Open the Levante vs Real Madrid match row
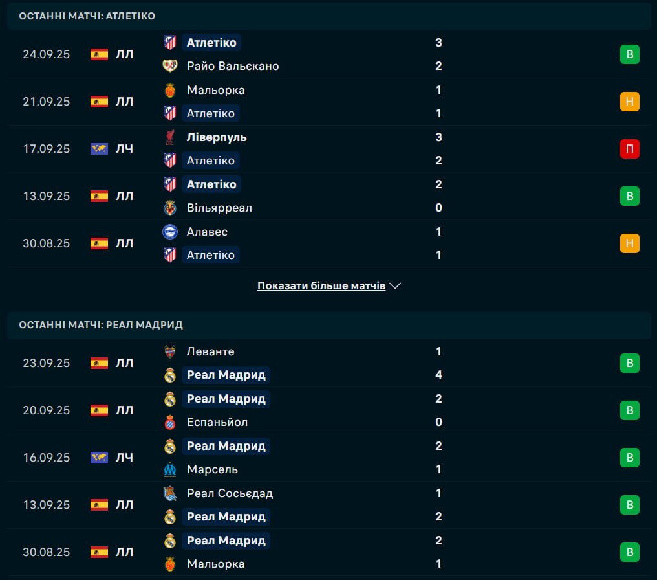This screenshot has height=580, width=657. coord(323,363)
